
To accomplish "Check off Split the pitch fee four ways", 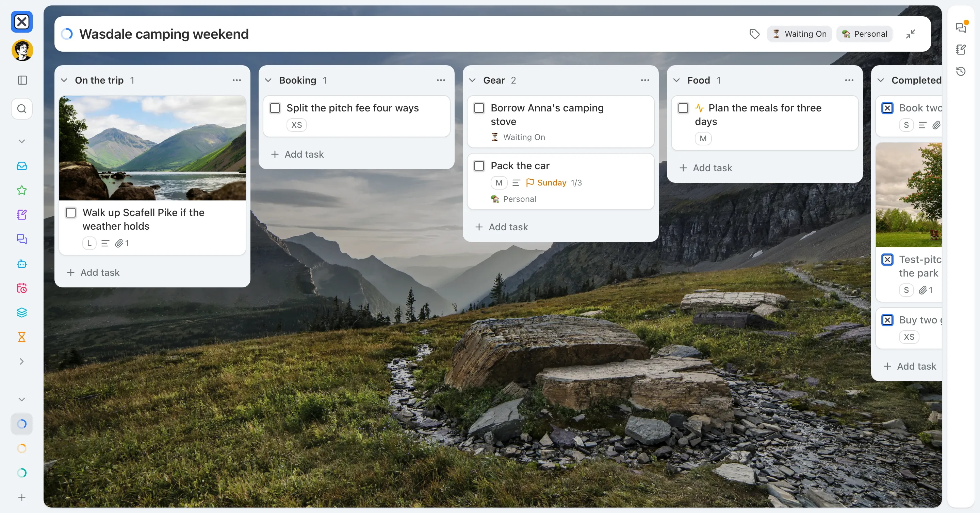I will click(275, 108).
